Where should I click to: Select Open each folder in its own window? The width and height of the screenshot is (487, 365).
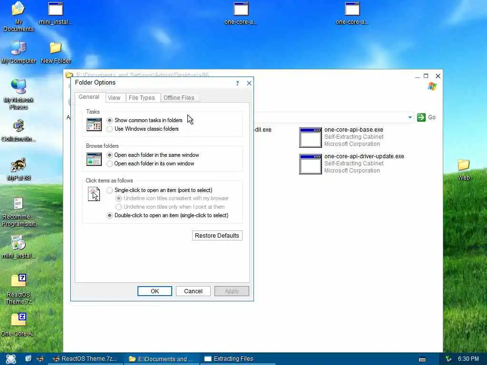coord(150,163)
